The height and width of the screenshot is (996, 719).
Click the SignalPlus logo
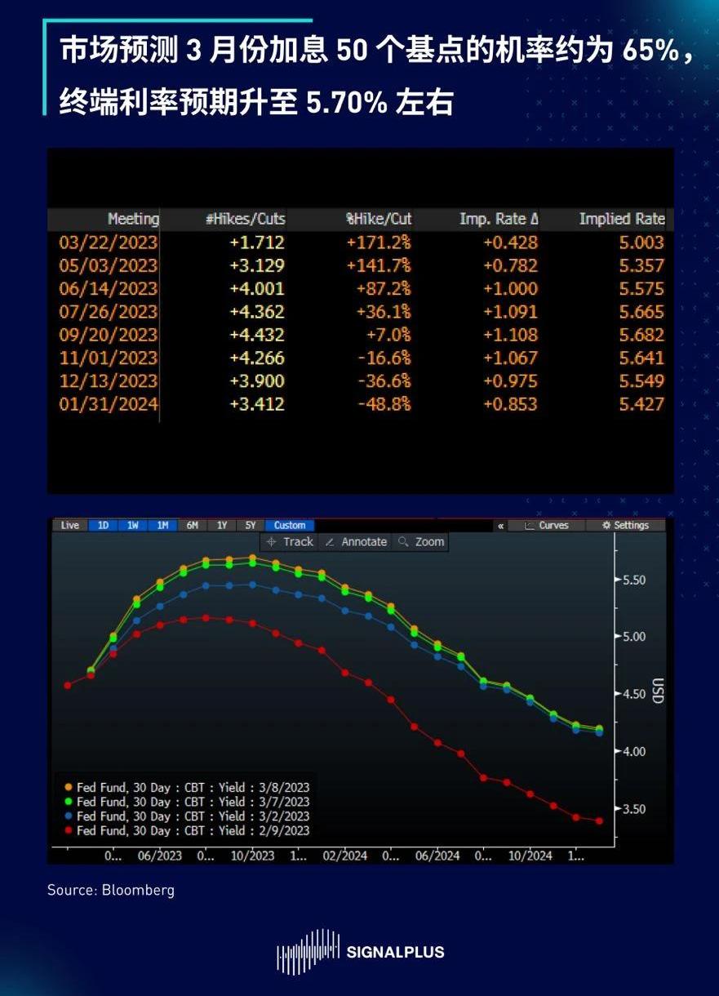point(360,951)
